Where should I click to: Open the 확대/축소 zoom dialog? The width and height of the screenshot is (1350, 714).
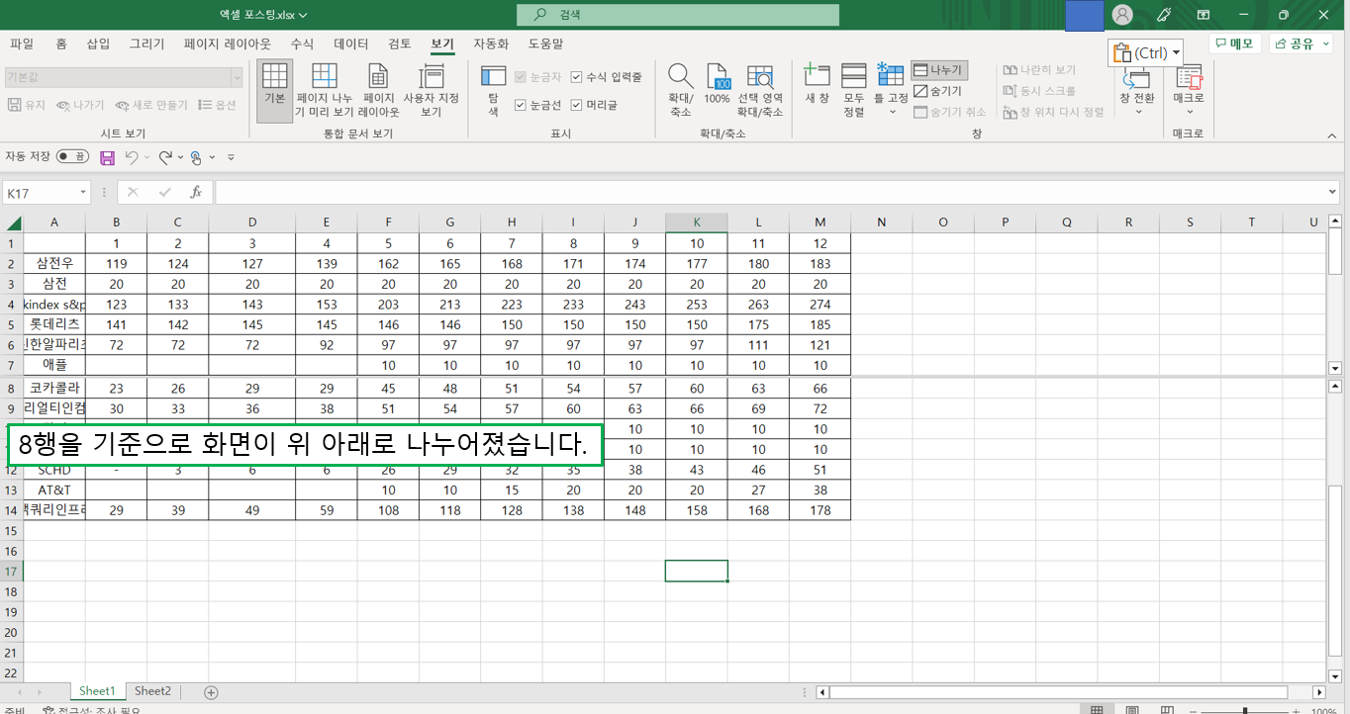[680, 90]
